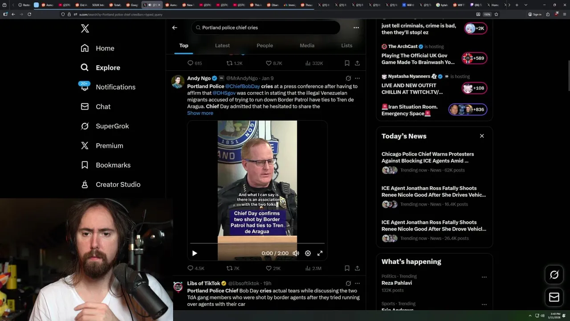Open floating messages envelope button
This screenshot has width=570, height=321.
pyautogui.click(x=554, y=297)
